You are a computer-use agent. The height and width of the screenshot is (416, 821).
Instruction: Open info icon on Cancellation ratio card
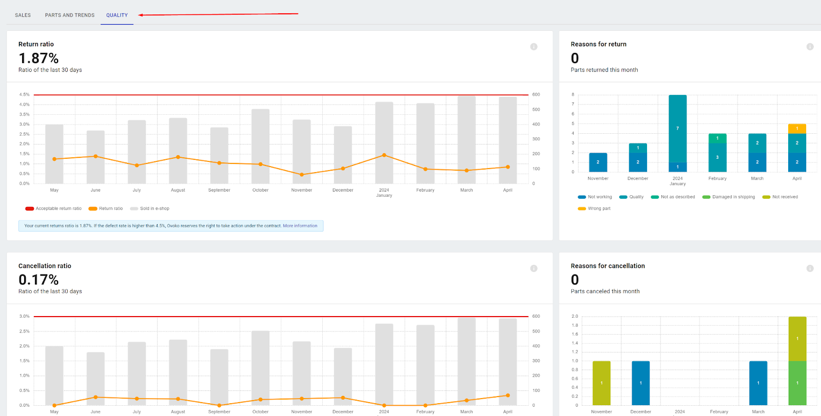(x=534, y=268)
